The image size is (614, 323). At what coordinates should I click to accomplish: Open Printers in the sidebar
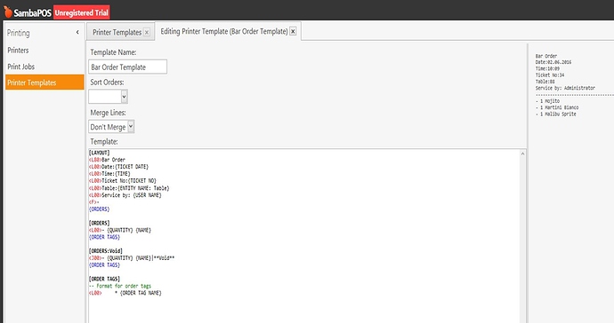click(x=18, y=51)
